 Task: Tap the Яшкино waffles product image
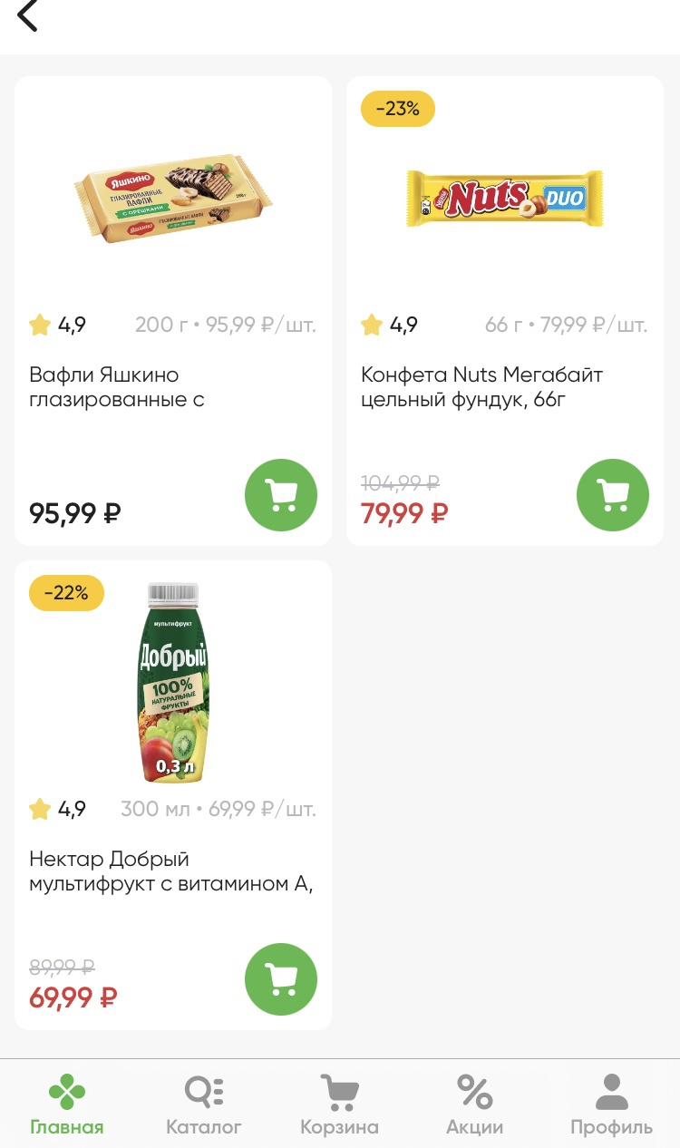click(x=173, y=197)
